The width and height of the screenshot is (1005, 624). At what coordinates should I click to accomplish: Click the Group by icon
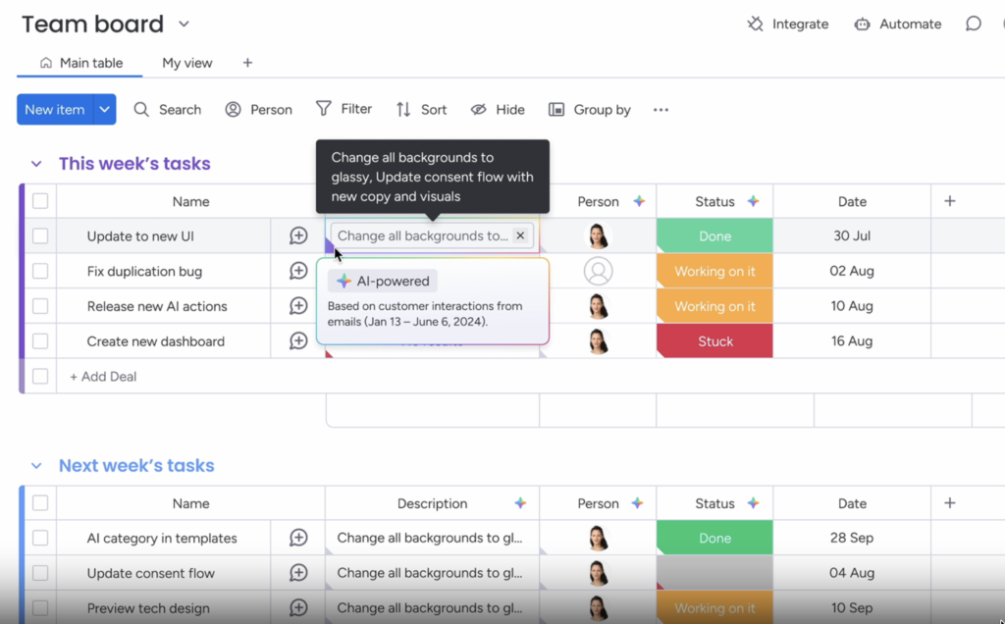pos(556,110)
